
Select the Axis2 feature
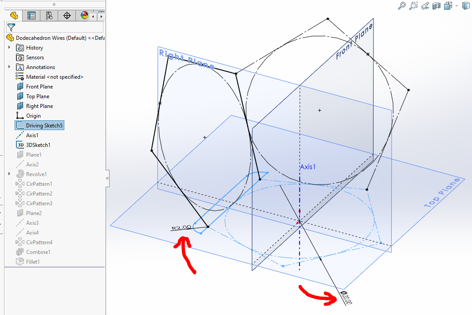tap(32, 164)
